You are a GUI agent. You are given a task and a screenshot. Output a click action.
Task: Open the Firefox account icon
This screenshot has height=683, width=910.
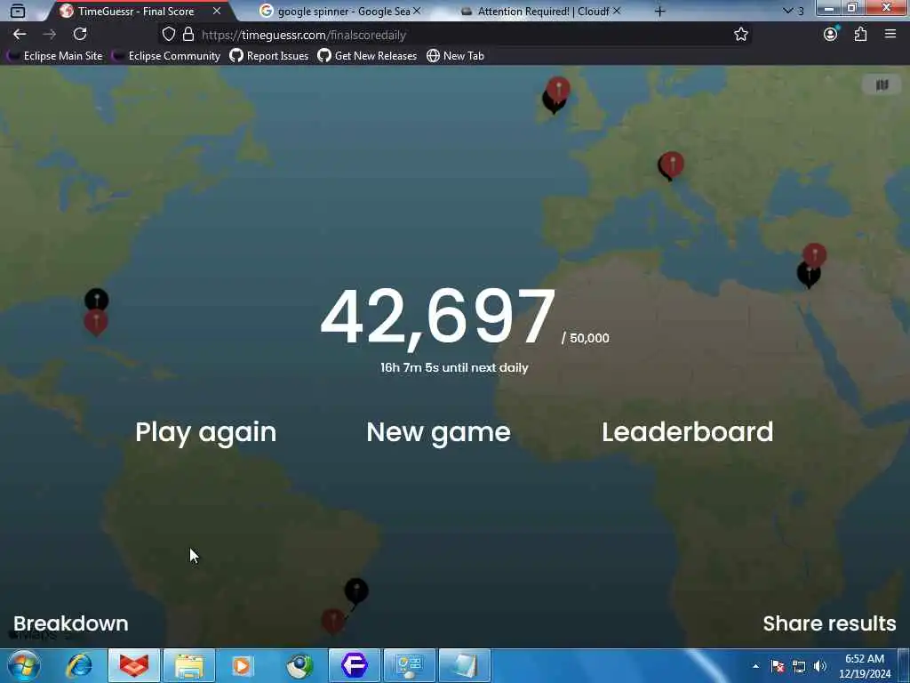pos(831,35)
